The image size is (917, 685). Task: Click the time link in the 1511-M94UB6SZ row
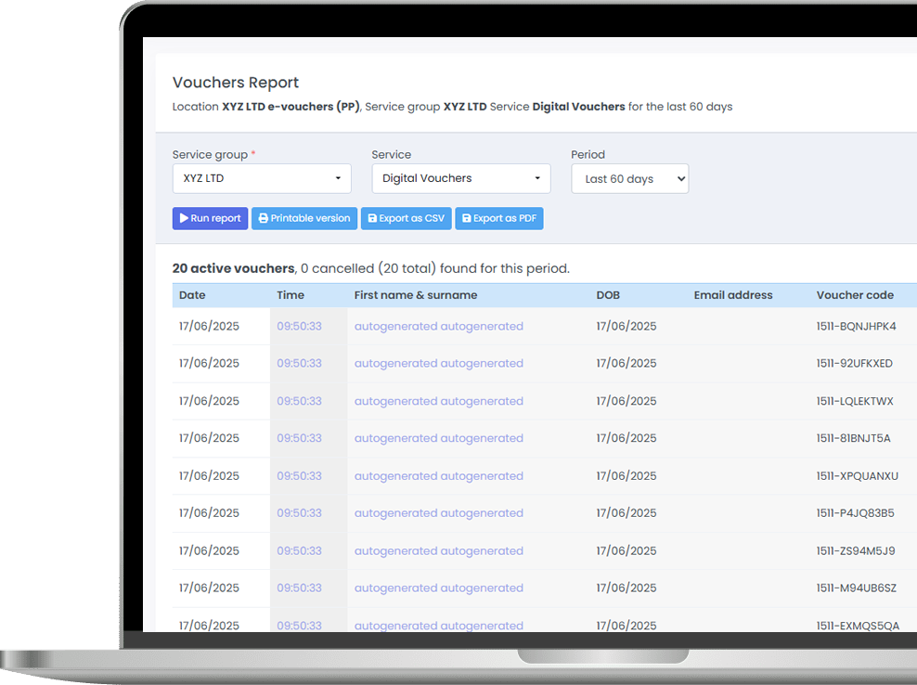[299, 588]
